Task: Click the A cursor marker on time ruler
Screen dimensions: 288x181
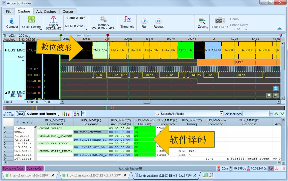Action: coord(61,35)
